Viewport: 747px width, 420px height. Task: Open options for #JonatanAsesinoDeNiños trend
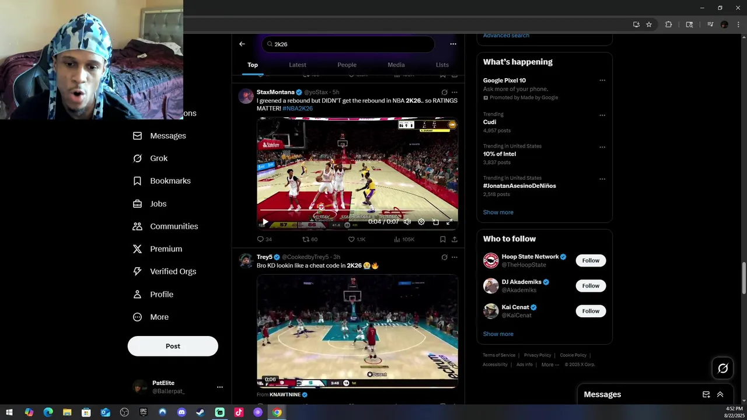point(602,179)
